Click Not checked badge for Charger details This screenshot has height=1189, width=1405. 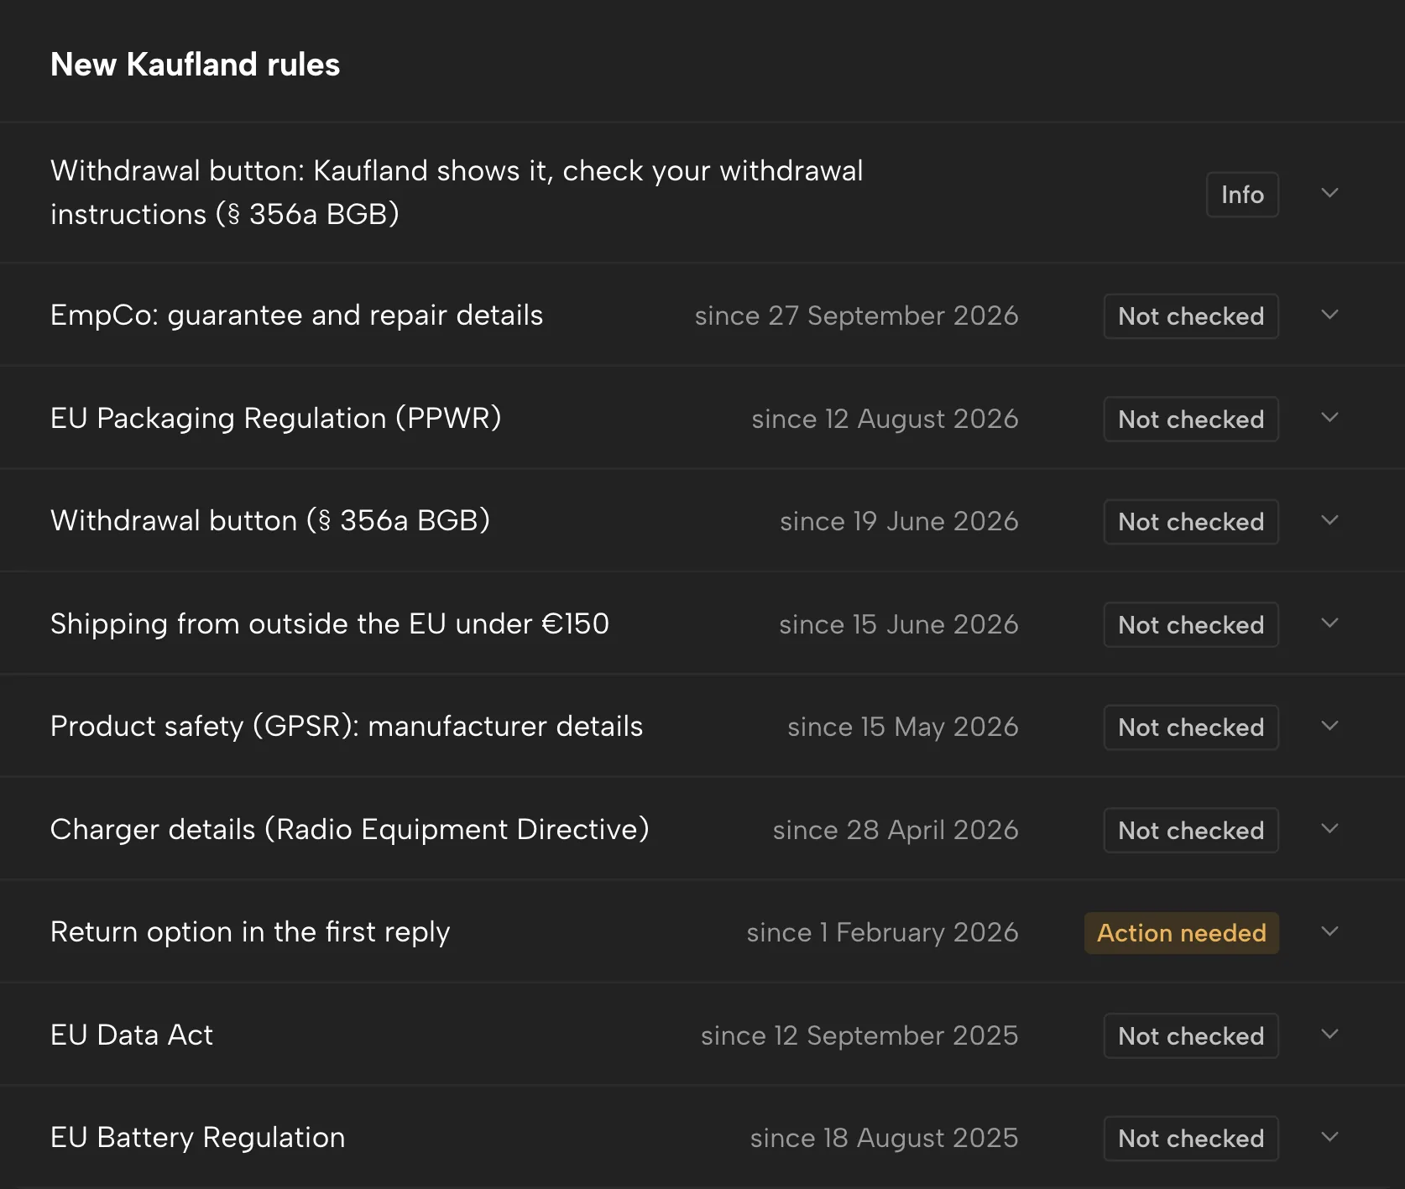pos(1191,830)
